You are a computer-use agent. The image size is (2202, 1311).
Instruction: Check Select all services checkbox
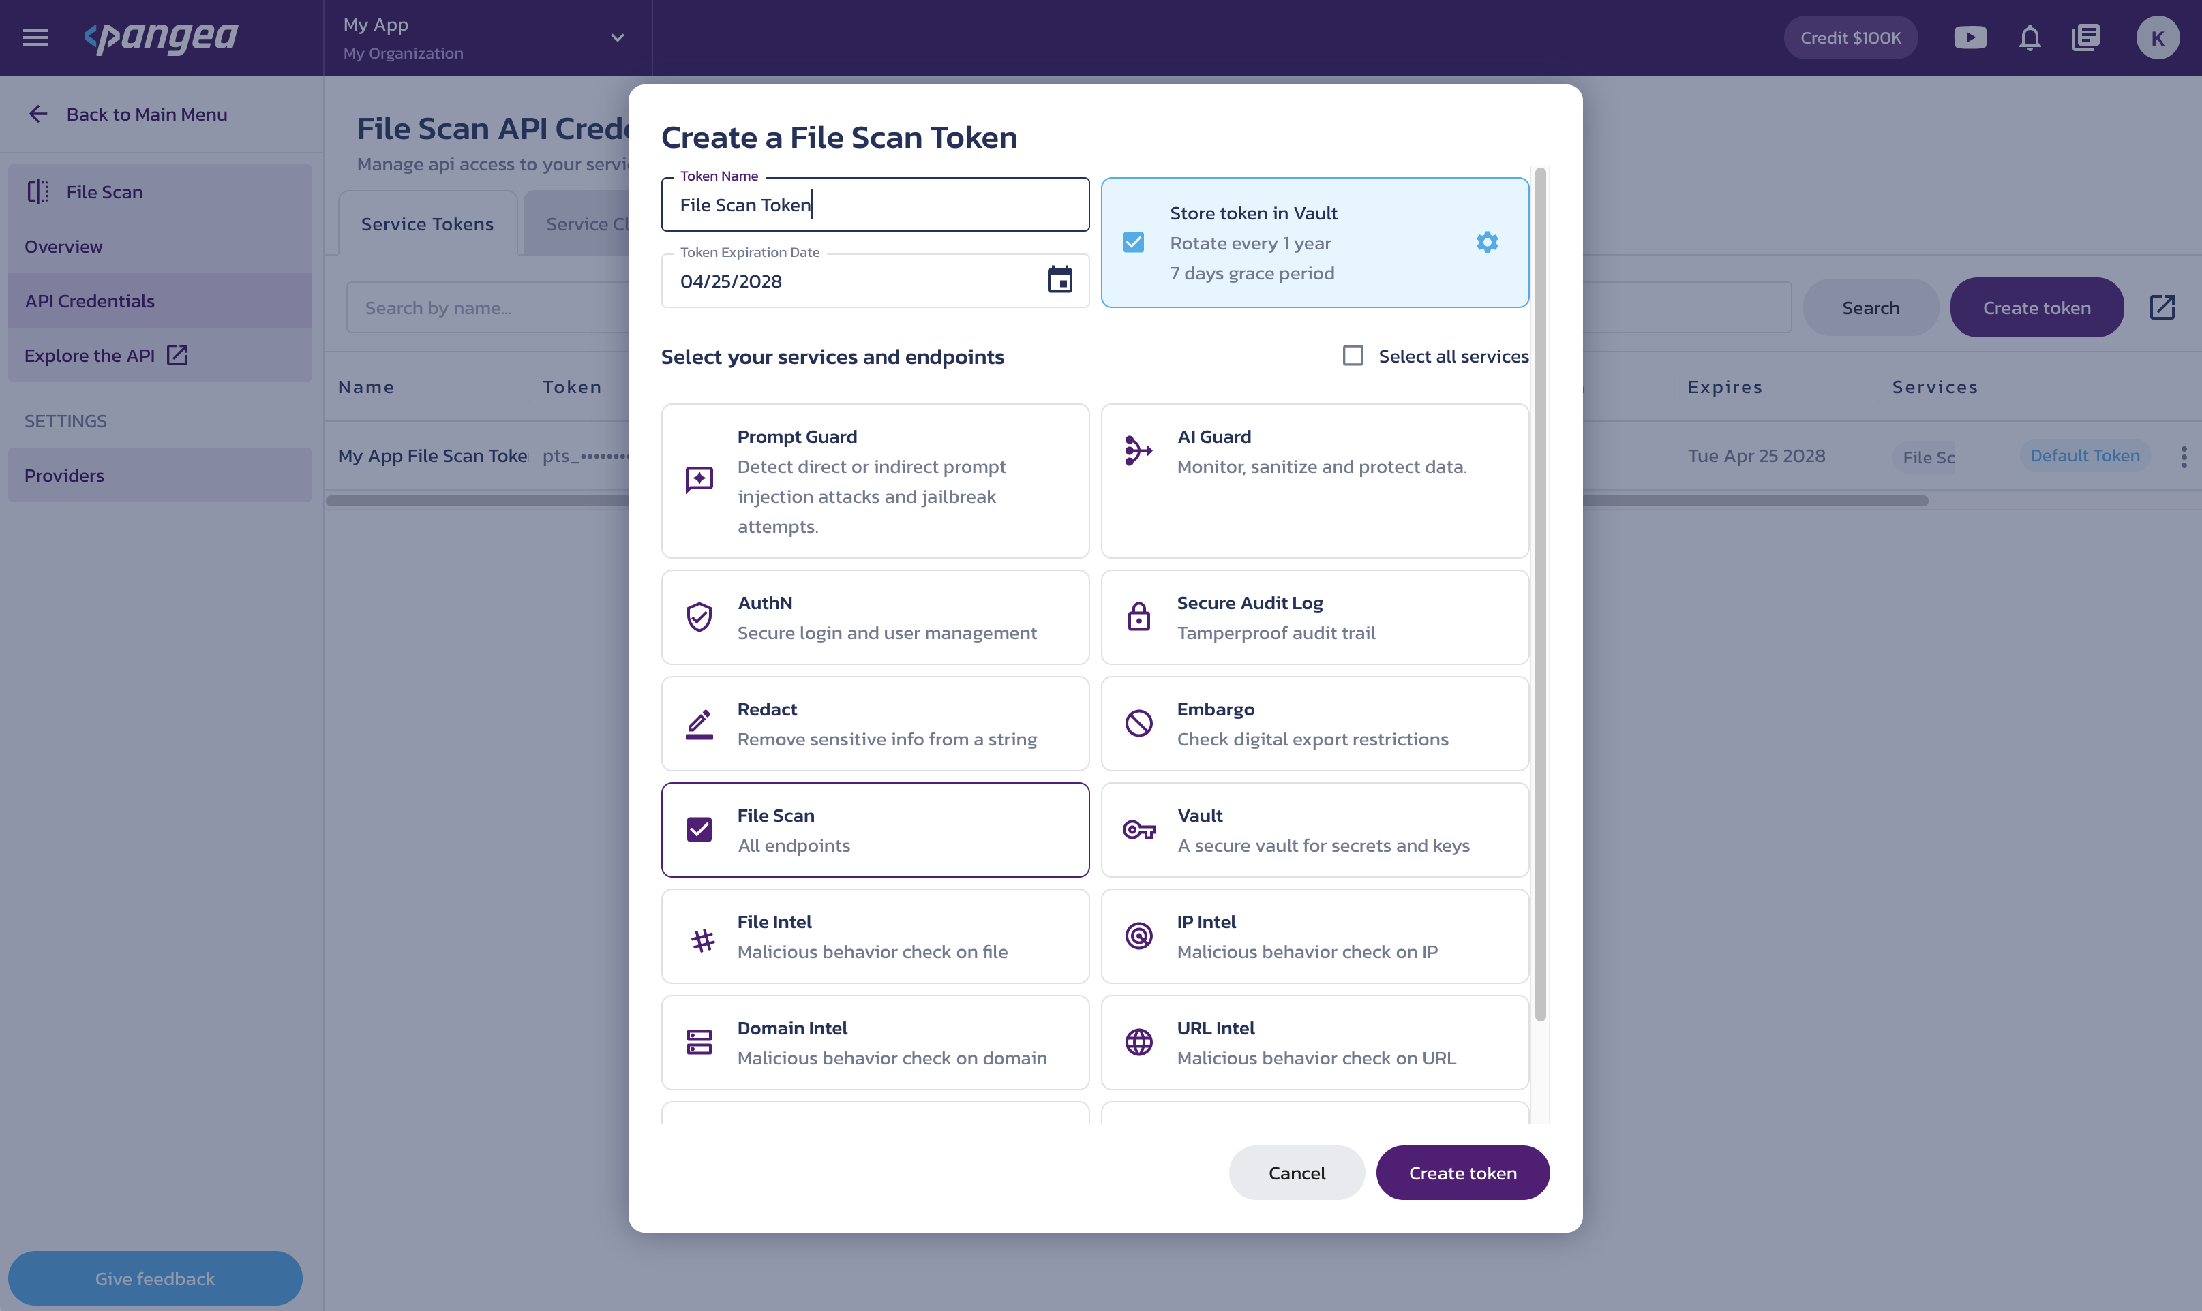(1353, 356)
